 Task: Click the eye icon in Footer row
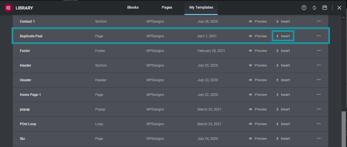(x=251, y=51)
